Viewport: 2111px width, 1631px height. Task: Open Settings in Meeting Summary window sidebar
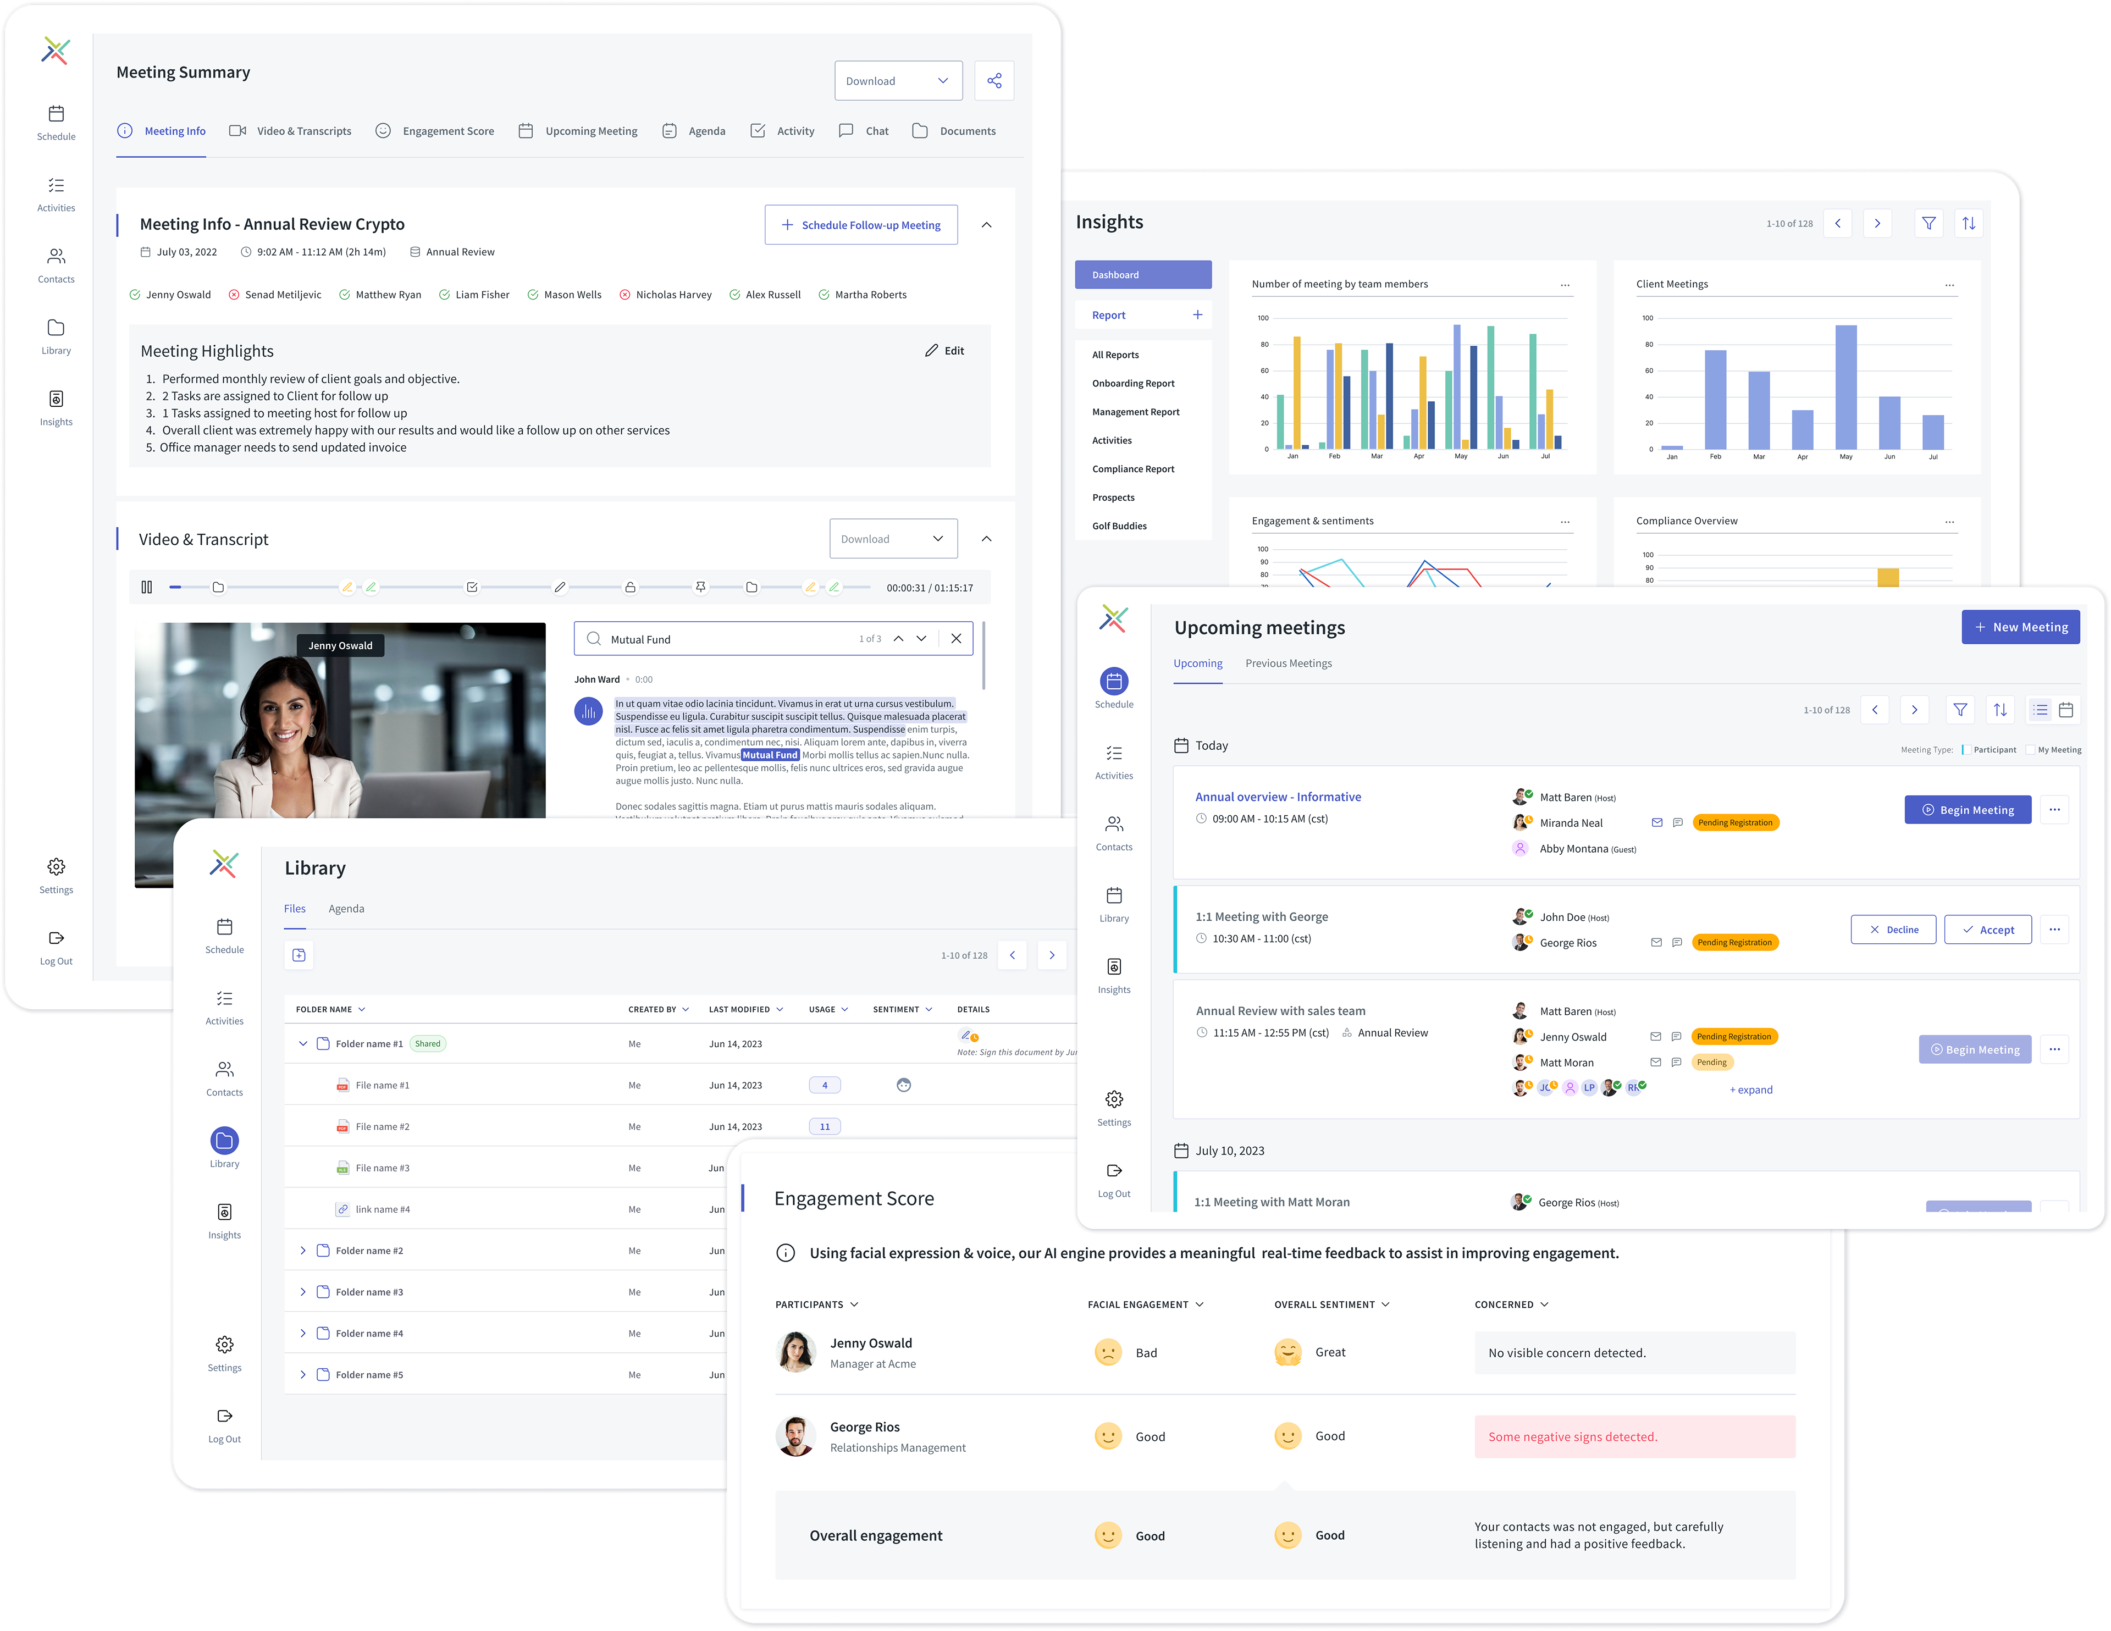coord(56,875)
